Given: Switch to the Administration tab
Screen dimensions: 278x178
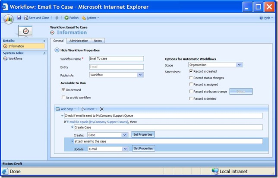Looking at the screenshot, I should [79, 41].
